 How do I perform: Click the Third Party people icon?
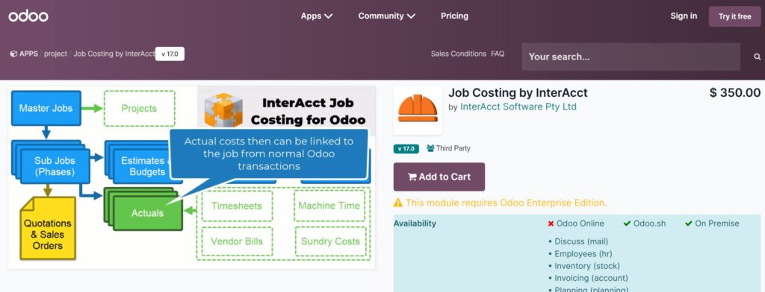430,148
